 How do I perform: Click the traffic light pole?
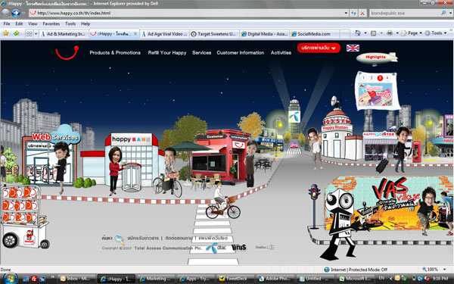coord(314,206)
